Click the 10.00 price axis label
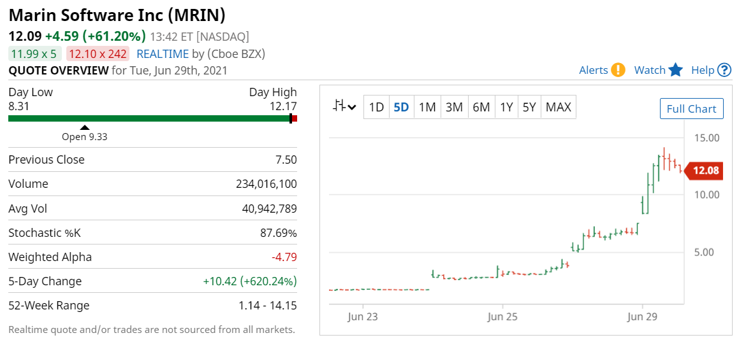The image size is (739, 340). pyautogui.click(x=707, y=194)
